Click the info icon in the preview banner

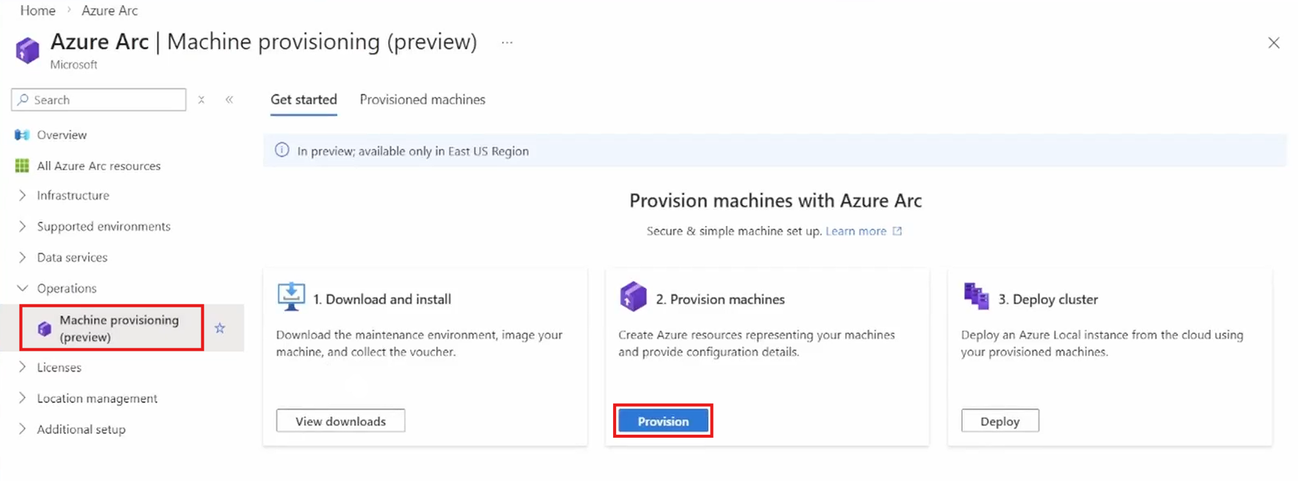point(282,150)
